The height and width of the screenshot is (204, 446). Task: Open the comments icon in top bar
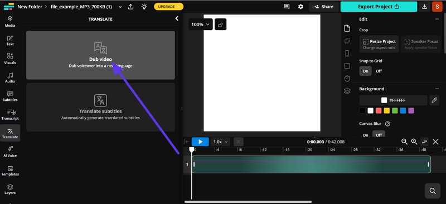coord(287,7)
